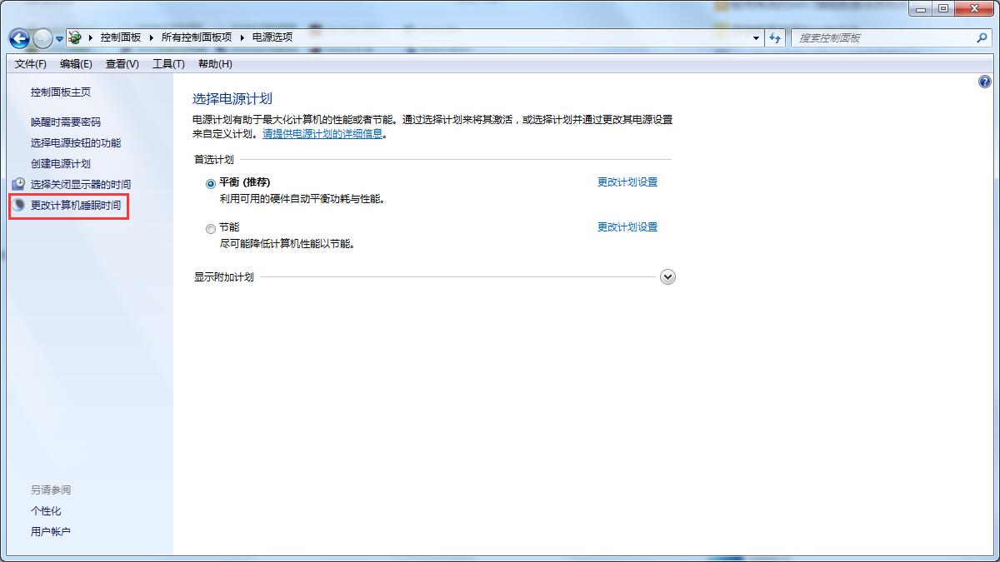Viewport: 1000px width, 562px height.
Task: Open the address bar history dropdown
Action: coord(755,37)
